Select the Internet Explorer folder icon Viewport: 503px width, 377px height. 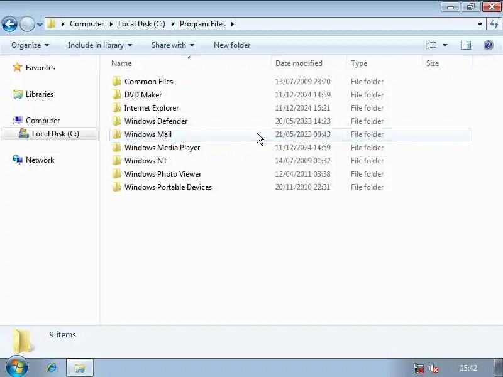(x=116, y=107)
